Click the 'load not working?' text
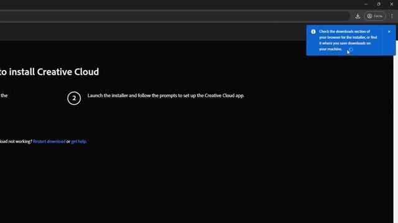Screen dimensions: 398x223 point(16,141)
